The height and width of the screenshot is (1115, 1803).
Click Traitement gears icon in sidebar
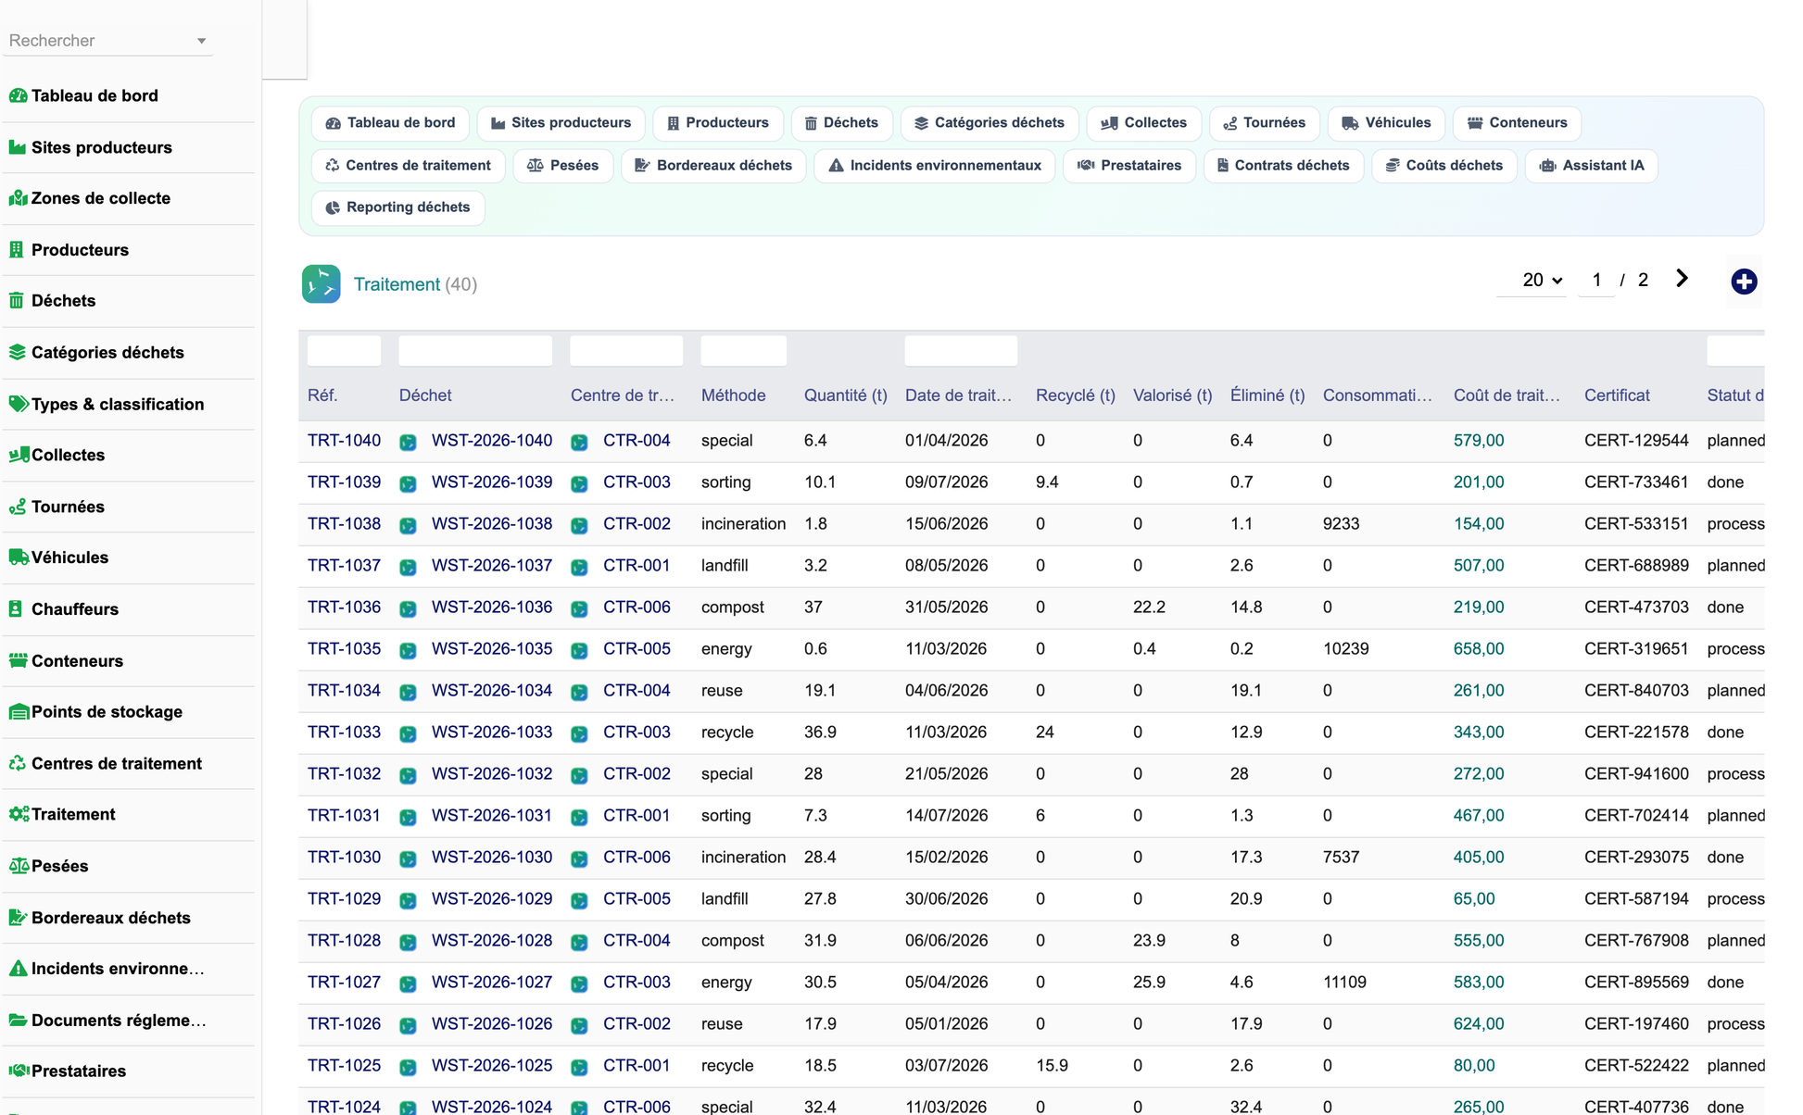(19, 815)
